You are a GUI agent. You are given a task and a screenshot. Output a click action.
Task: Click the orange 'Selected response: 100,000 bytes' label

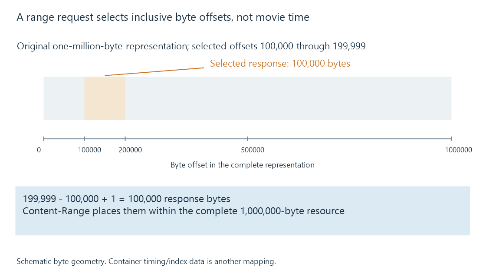tap(280, 63)
